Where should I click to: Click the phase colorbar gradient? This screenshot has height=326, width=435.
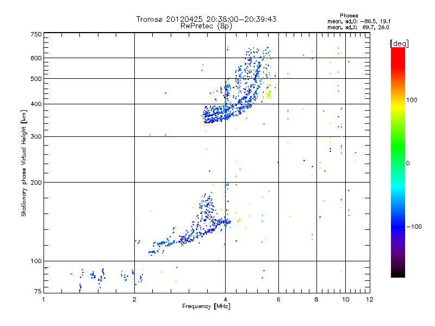click(x=398, y=162)
